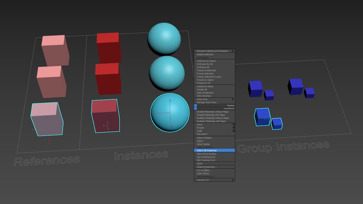Select the outlined small blue group cube
Image resolution: width=363 pixels, height=204 pixels.
277,123
